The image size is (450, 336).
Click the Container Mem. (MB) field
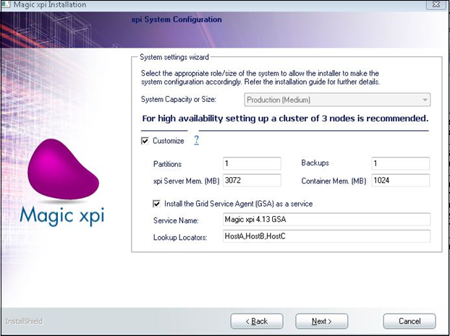[400, 181]
